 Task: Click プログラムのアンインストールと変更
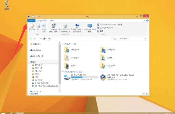110,25
